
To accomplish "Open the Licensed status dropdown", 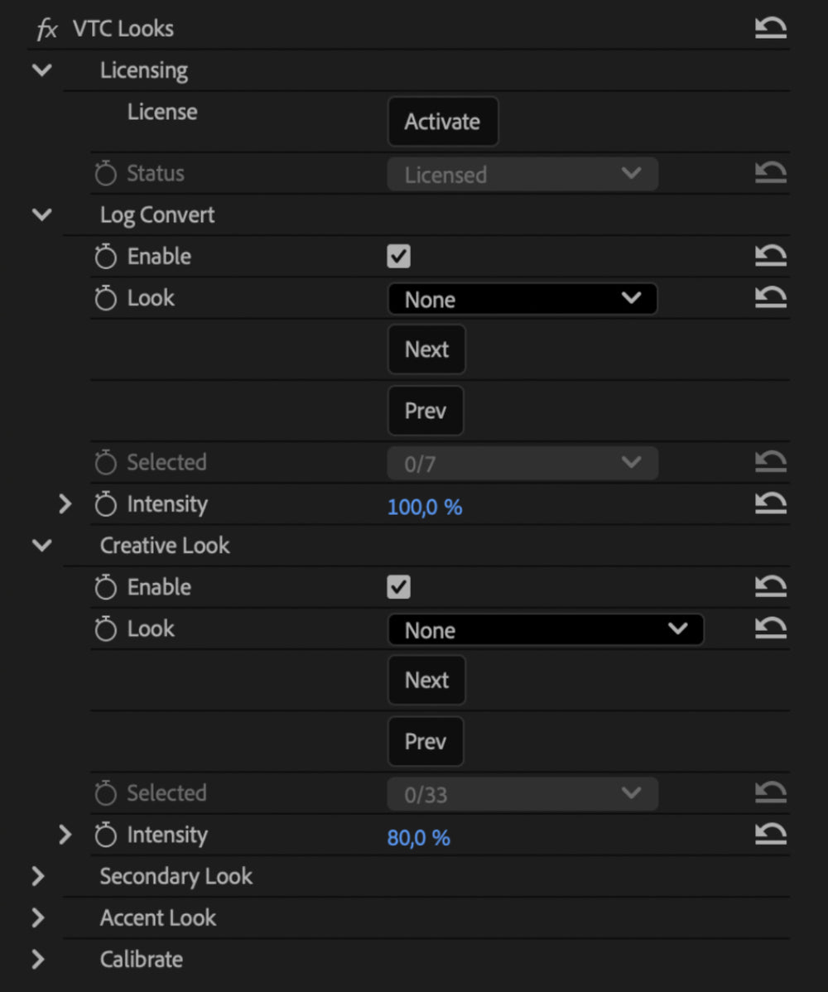I will (522, 174).
